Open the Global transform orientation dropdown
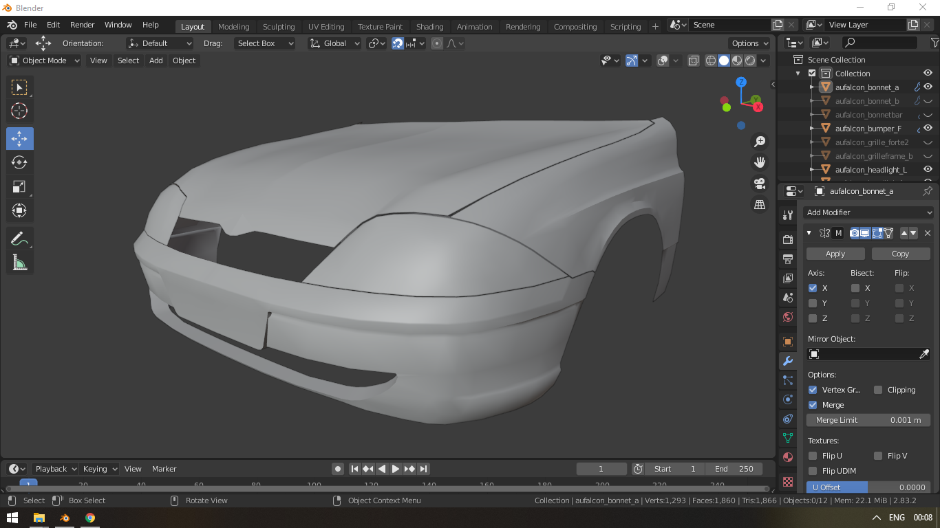 pos(334,43)
